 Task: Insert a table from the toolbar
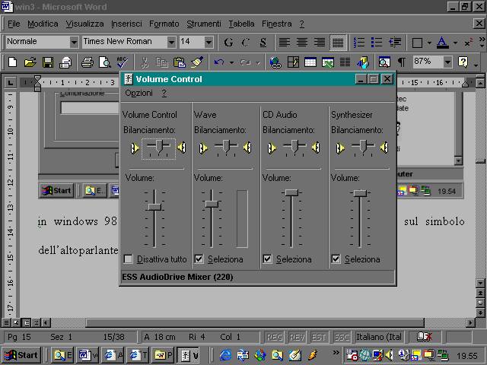click(310, 62)
